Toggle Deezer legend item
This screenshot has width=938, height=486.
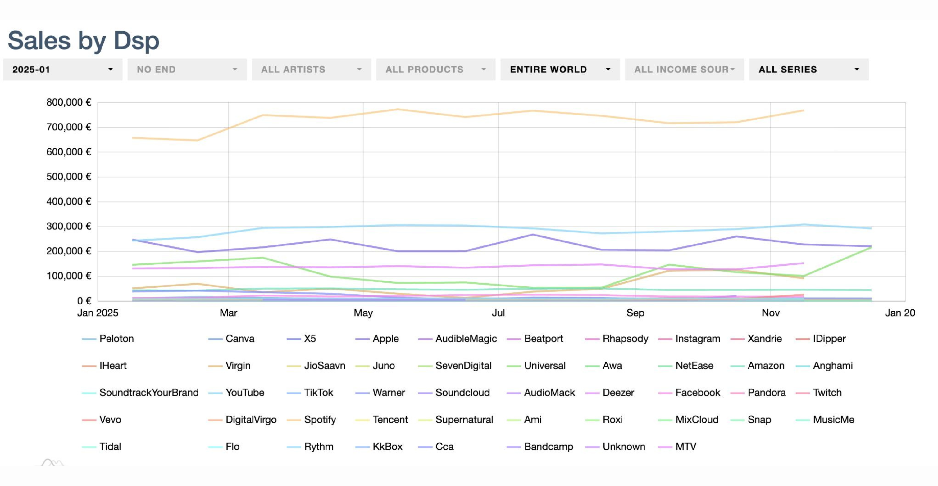pyautogui.click(x=618, y=393)
